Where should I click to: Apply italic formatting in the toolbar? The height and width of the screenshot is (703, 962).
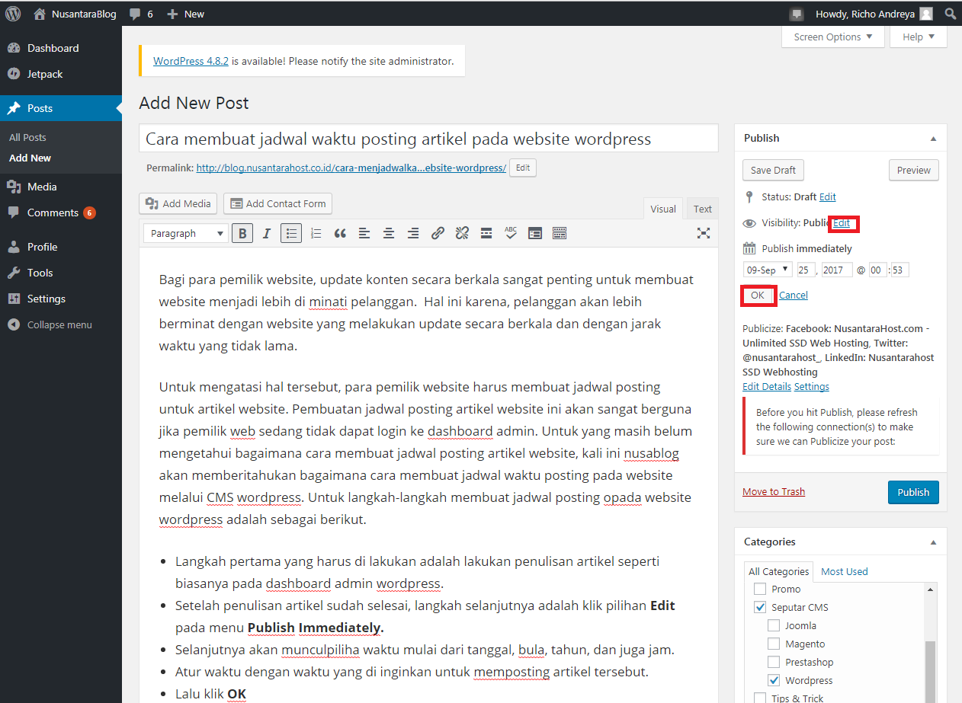pos(267,234)
